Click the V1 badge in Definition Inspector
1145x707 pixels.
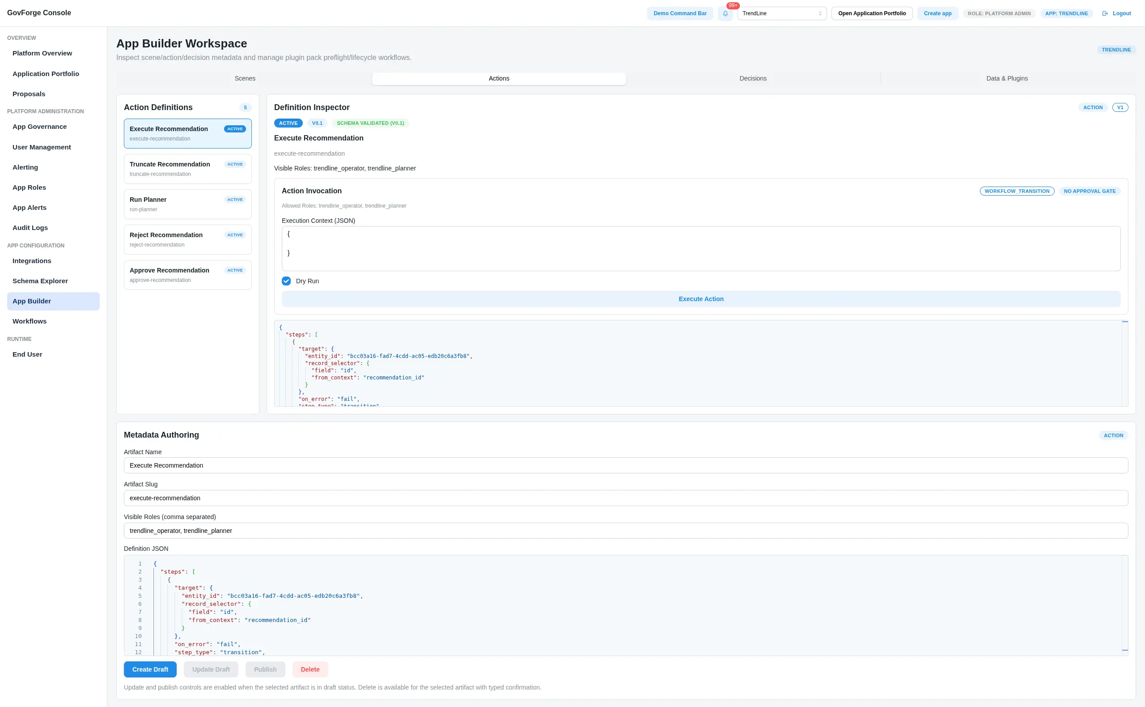(x=1120, y=107)
